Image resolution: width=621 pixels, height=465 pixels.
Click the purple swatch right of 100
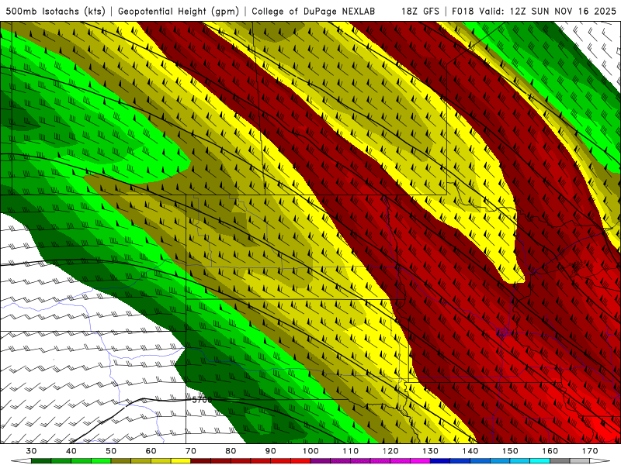pos(321,461)
